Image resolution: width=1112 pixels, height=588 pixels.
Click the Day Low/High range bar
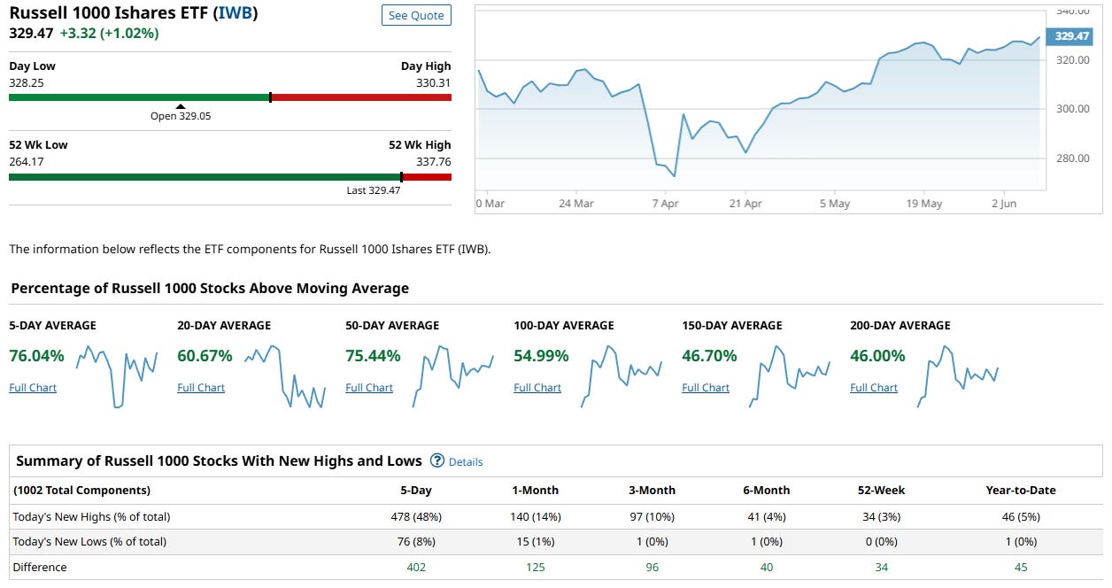click(230, 97)
